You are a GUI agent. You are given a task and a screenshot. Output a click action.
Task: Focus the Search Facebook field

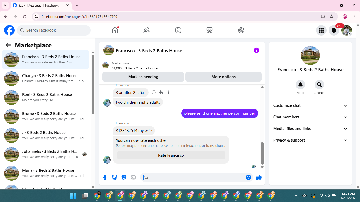click(x=54, y=30)
